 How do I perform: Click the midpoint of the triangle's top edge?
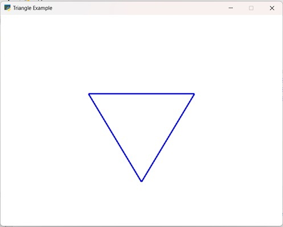[141, 94]
